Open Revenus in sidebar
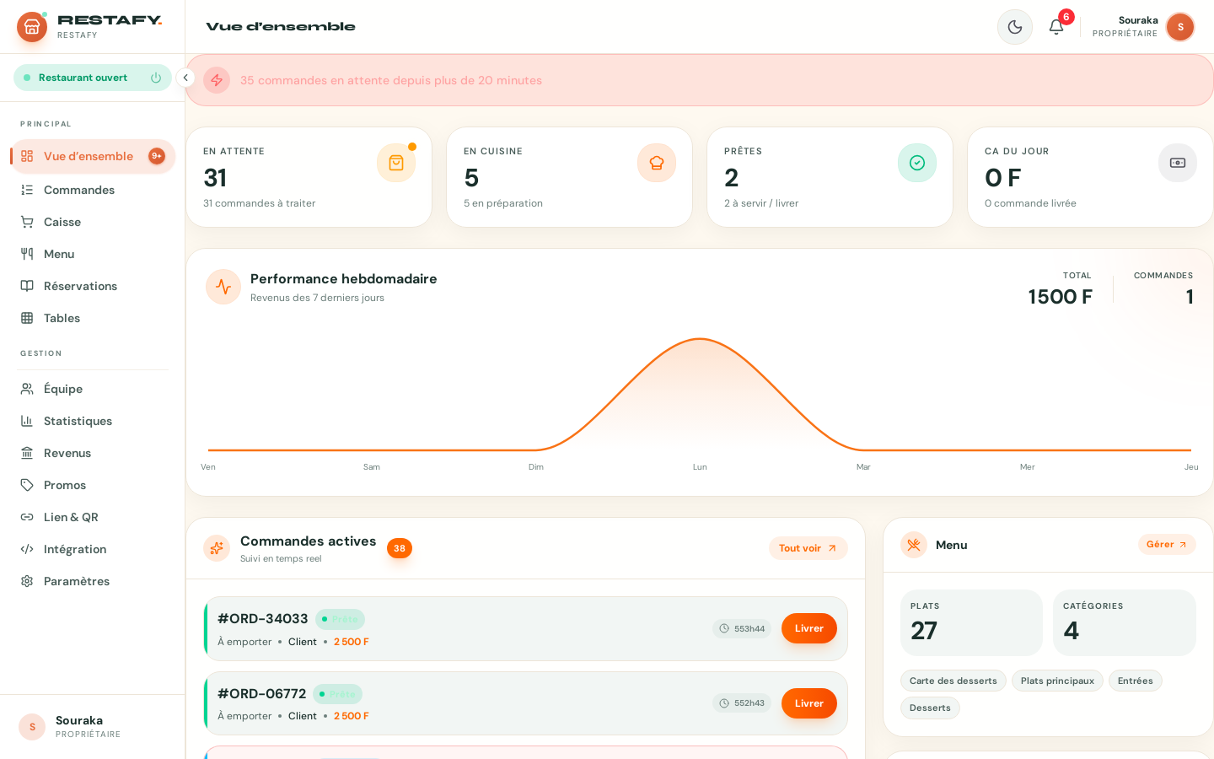Screen dimensions: 1214x759 (93, 453)
